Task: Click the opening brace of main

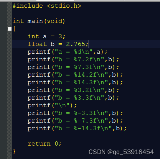Action: pyautogui.click(x=14, y=29)
